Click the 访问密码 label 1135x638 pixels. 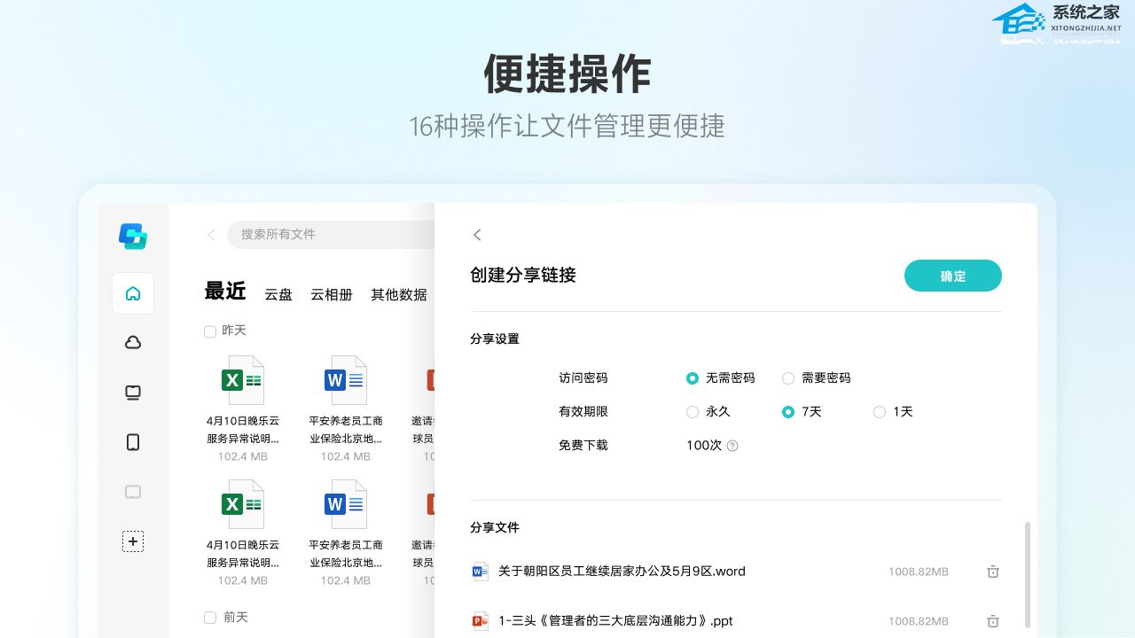583,378
